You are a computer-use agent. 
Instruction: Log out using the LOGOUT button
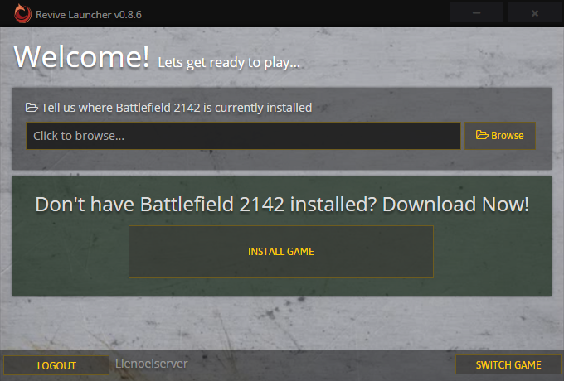point(56,365)
